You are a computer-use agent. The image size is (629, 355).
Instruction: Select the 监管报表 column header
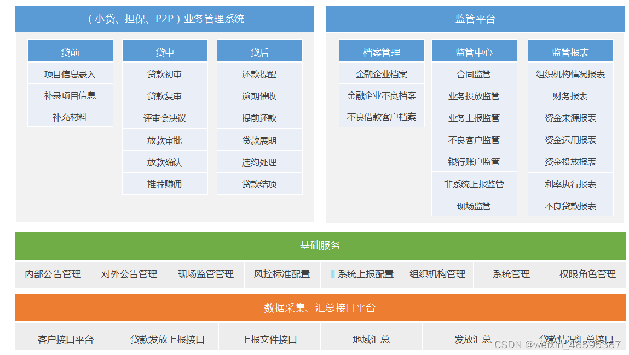pos(570,50)
